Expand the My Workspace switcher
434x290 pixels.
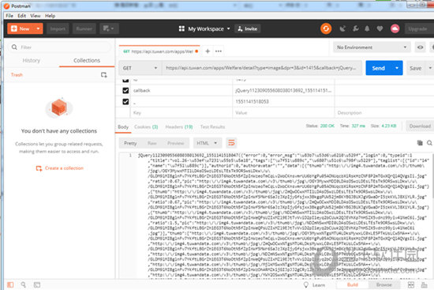click(204, 28)
